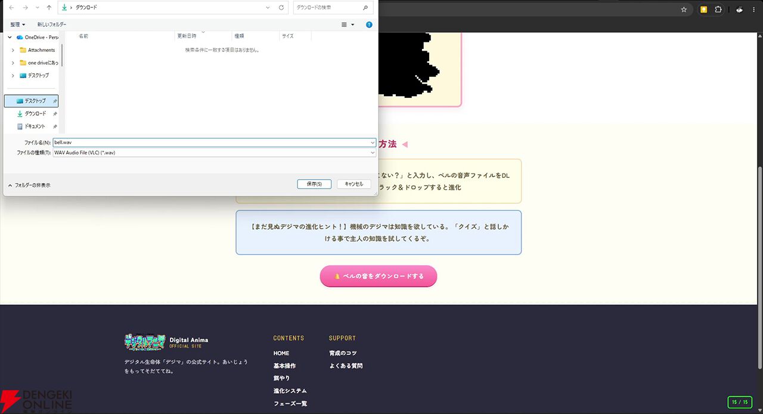
Task: Open 進化システム footer link
Action: click(290, 391)
